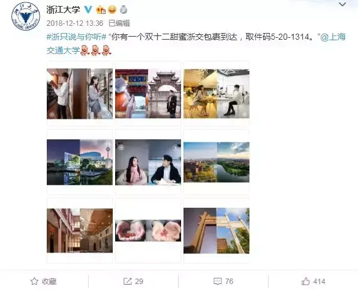The image size is (358, 290).
Task: Open the university gate archway photo
Action: pyautogui.click(x=216, y=231)
